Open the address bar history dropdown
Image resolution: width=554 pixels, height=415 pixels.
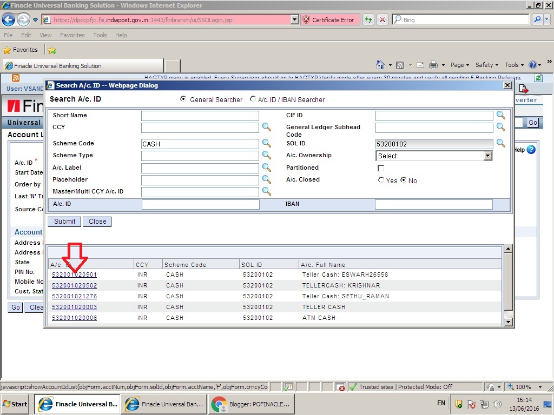pyautogui.click(x=294, y=19)
